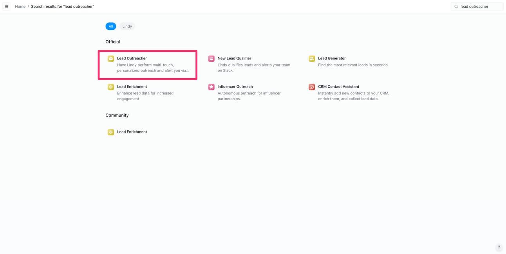Click "Autonomous outreach for influencer partnerships" description

coord(249,96)
